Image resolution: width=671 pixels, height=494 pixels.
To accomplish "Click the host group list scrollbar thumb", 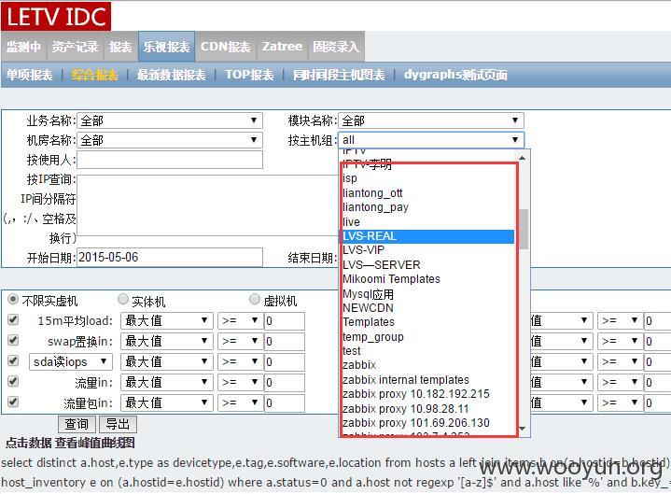I will point(523,229).
